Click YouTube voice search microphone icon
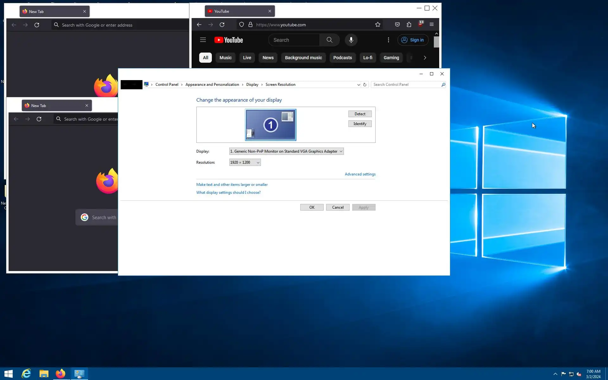The height and width of the screenshot is (380, 608). (351, 40)
